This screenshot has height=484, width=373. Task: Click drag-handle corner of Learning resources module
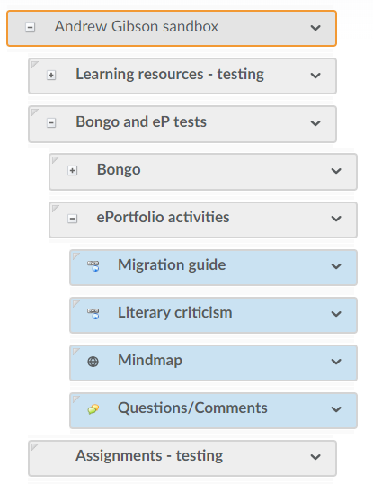[x=34, y=65]
